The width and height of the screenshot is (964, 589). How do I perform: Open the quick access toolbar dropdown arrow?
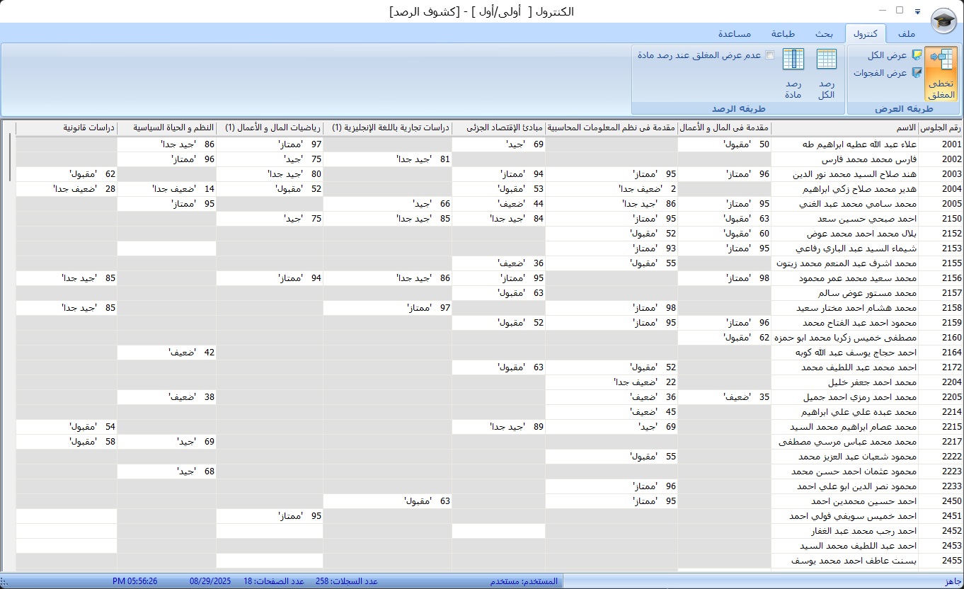[918, 11]
